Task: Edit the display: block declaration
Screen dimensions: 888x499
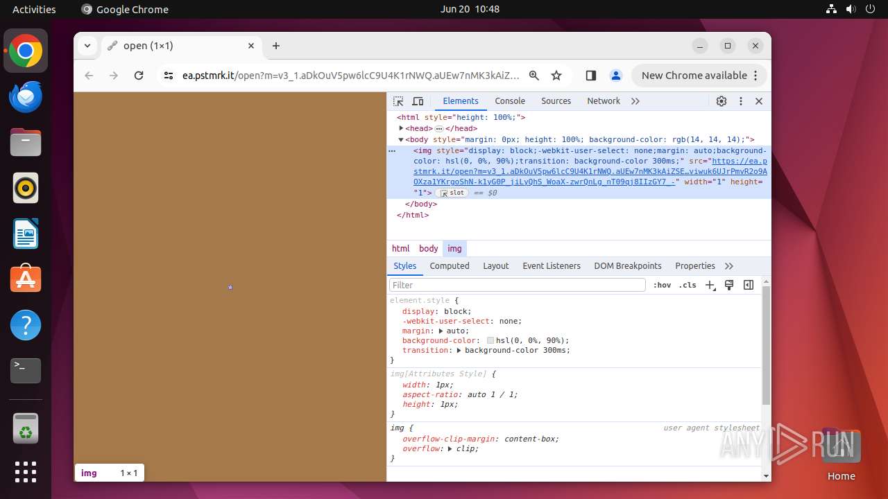Action: coord(437,312)
